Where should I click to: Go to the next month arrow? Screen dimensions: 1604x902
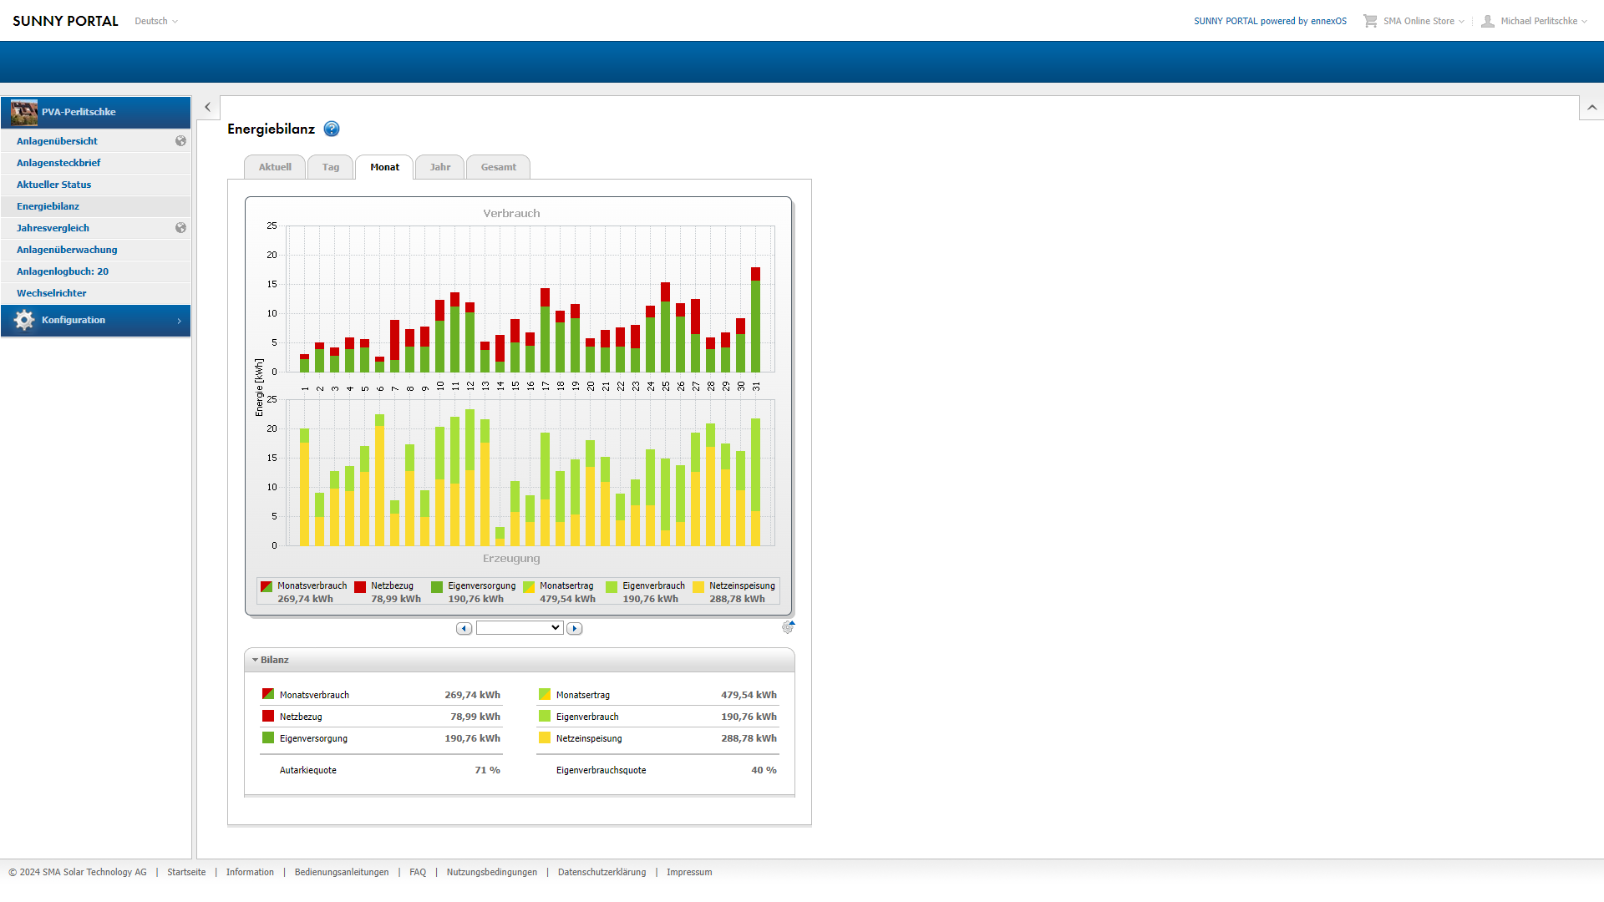(x=574, y=628)
